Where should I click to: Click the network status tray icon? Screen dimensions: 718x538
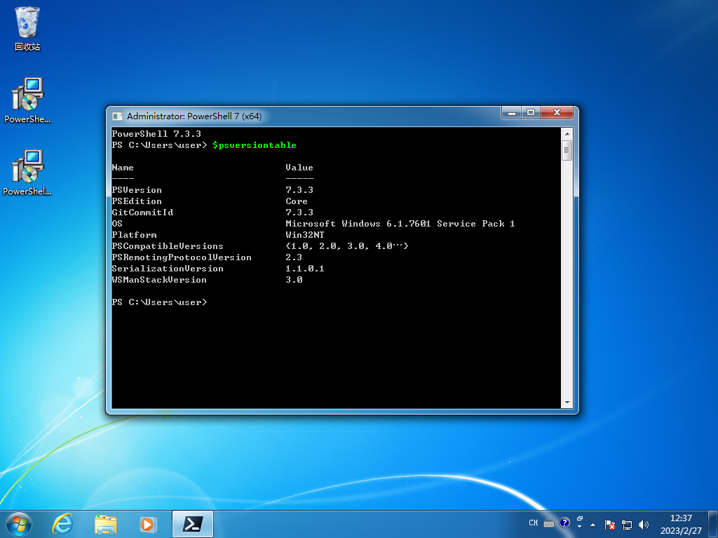626,524
